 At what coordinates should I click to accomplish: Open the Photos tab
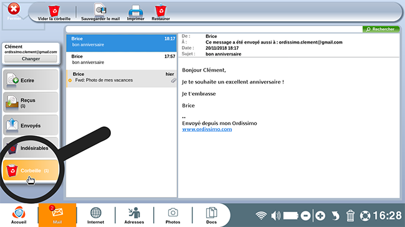[x=173, y=215]
